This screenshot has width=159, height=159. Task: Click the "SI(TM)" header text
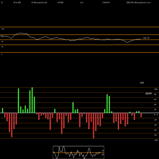(60, 3)
